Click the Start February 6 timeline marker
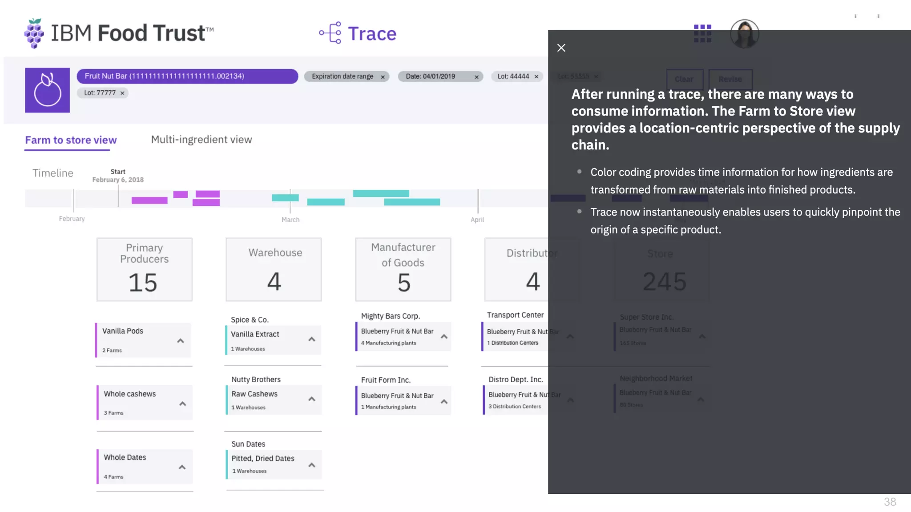 coord(118,176)
